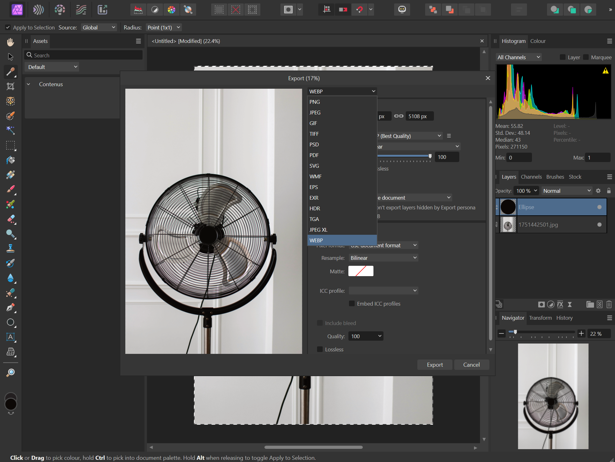This screenshot has width=615, height=462.
Task: Collapse the Contenus assets section
Action: coord(29,84)
